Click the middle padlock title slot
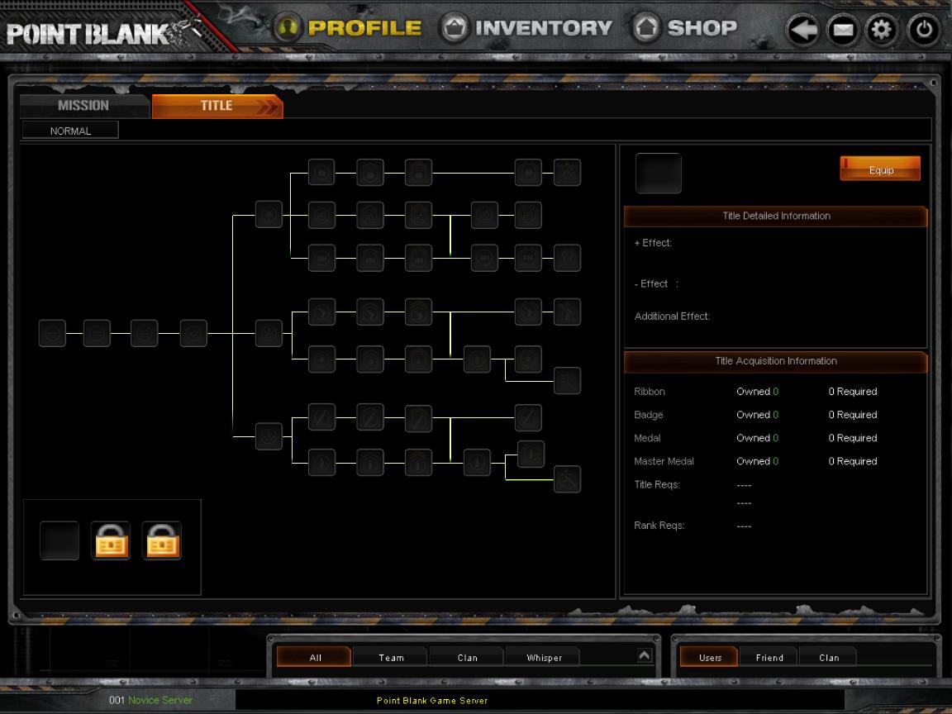 point(111,540)
